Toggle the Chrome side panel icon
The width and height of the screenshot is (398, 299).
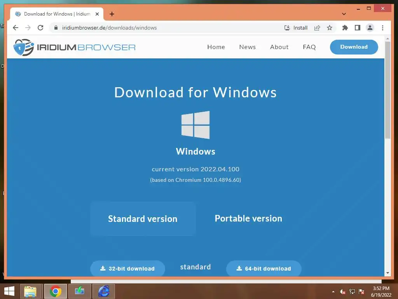click(x=358, y=28)
